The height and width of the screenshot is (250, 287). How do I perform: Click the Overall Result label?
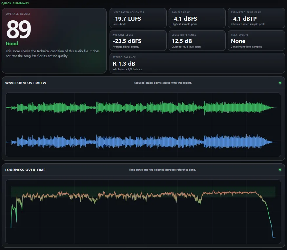pyautogui.click(x=18, y=14)
